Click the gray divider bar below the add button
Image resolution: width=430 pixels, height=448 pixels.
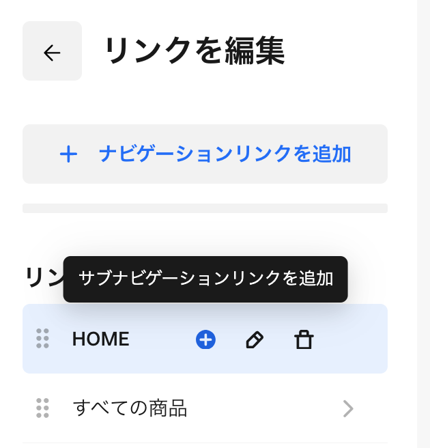205,208
